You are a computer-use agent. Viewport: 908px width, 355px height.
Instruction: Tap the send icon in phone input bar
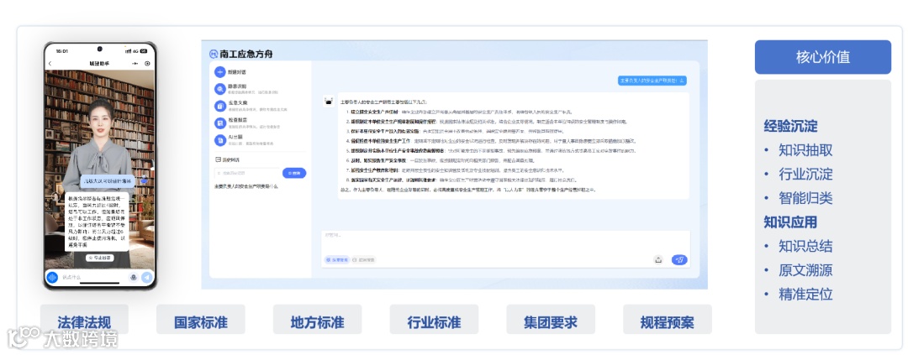pyautogui.click(x=147, y=278)
